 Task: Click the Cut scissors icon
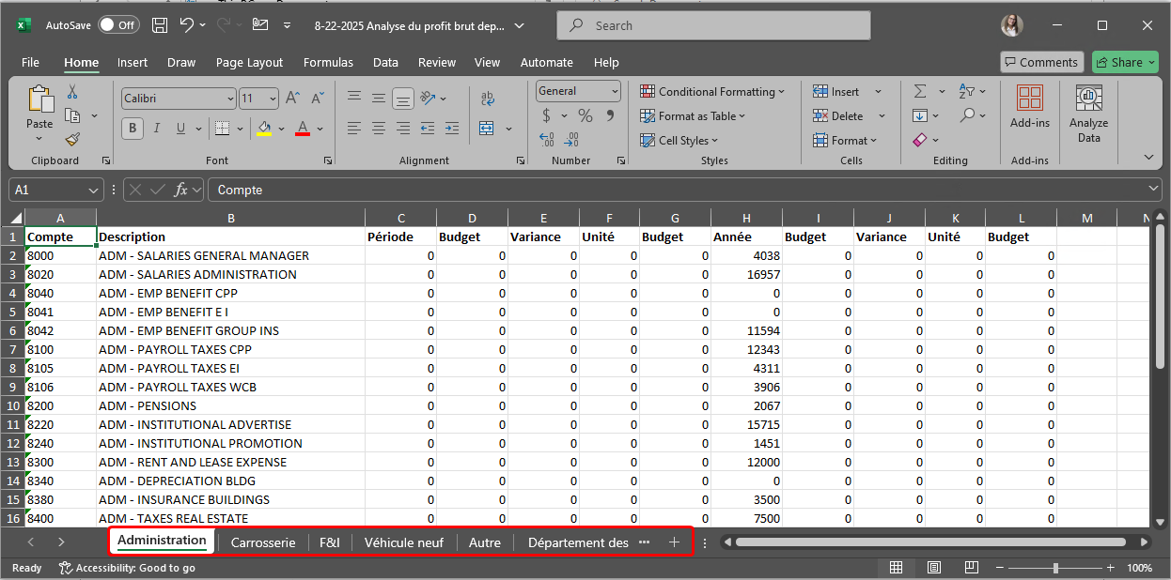coord(72,92)
